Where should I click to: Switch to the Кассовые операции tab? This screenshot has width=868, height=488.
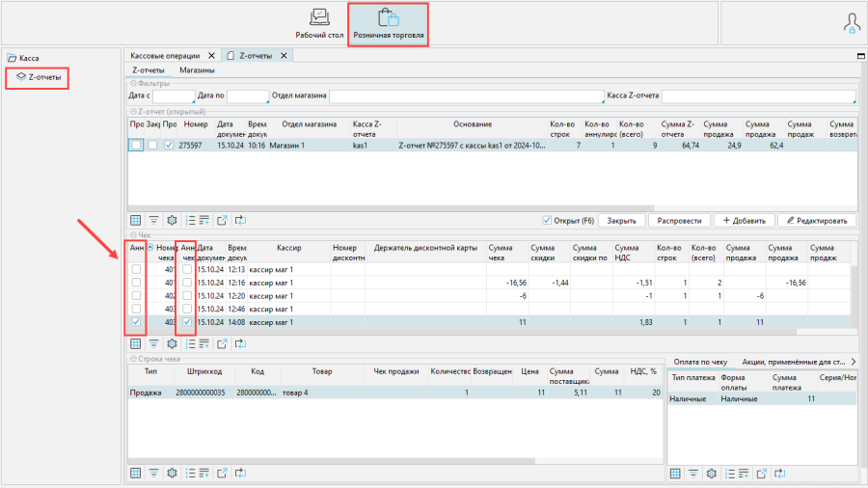pos(166,56)
